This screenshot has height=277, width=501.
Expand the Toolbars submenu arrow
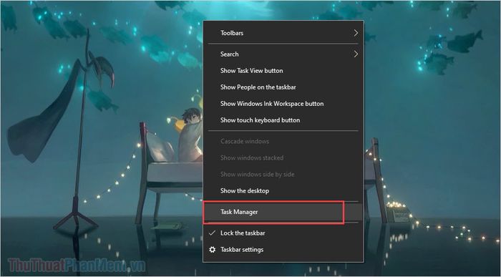point(356,33)
